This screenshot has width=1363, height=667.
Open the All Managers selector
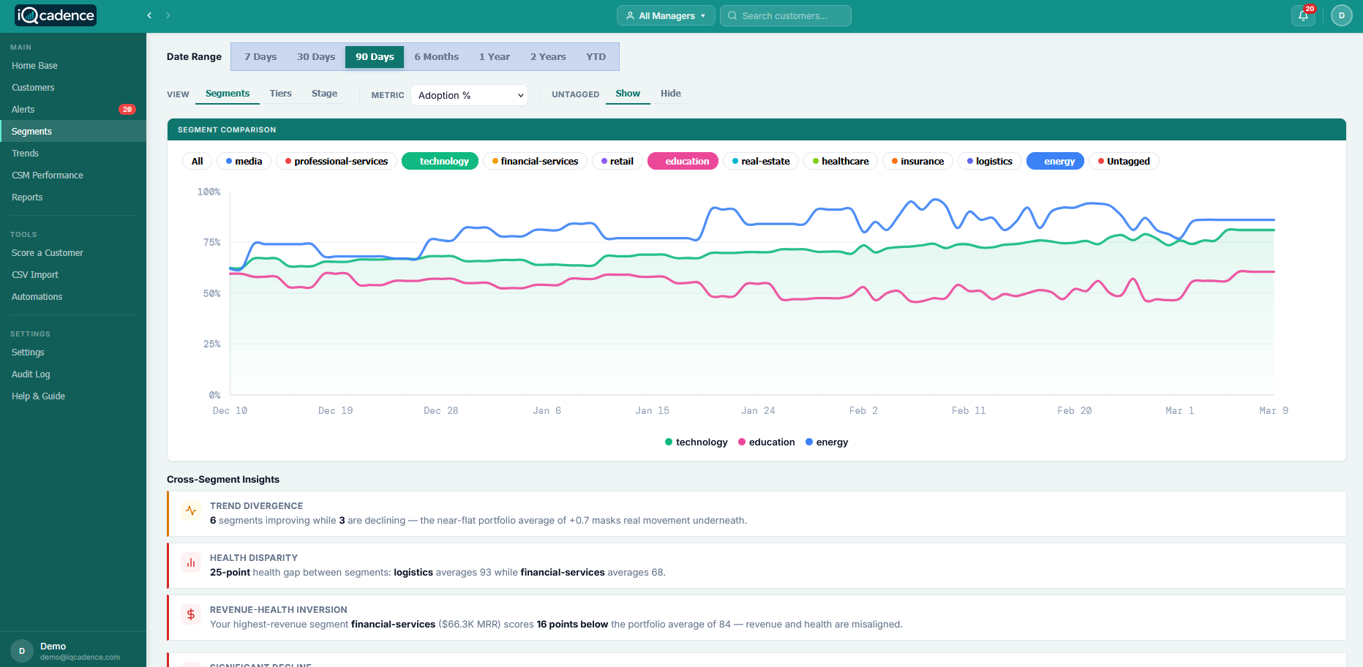(665, 15)
